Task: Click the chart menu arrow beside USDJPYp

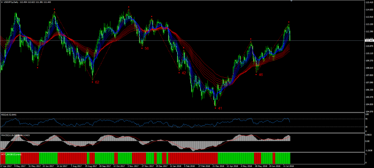Action: point(2,2)
